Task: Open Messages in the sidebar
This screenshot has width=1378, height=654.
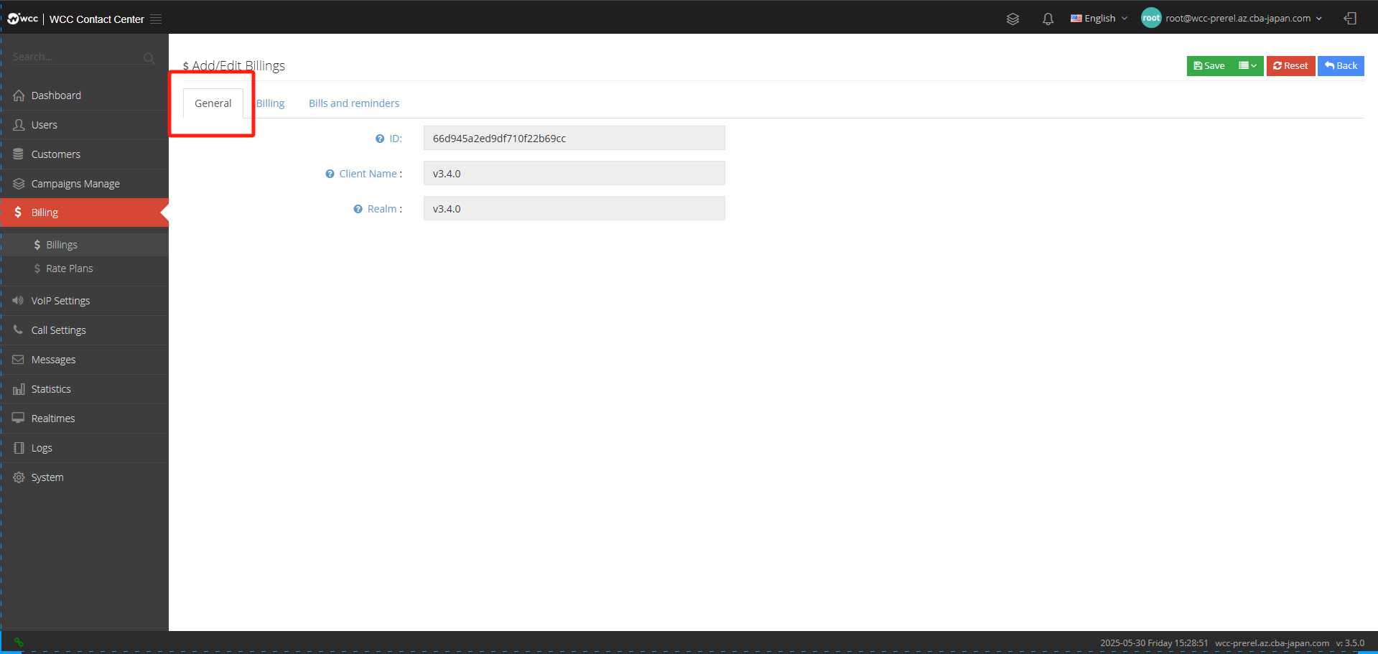Action: click(84, 360)
